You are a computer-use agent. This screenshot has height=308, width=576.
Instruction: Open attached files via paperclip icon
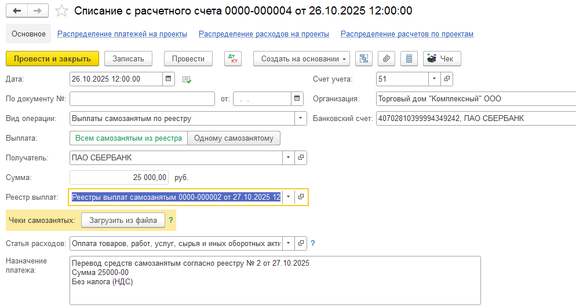click(387, 58)
